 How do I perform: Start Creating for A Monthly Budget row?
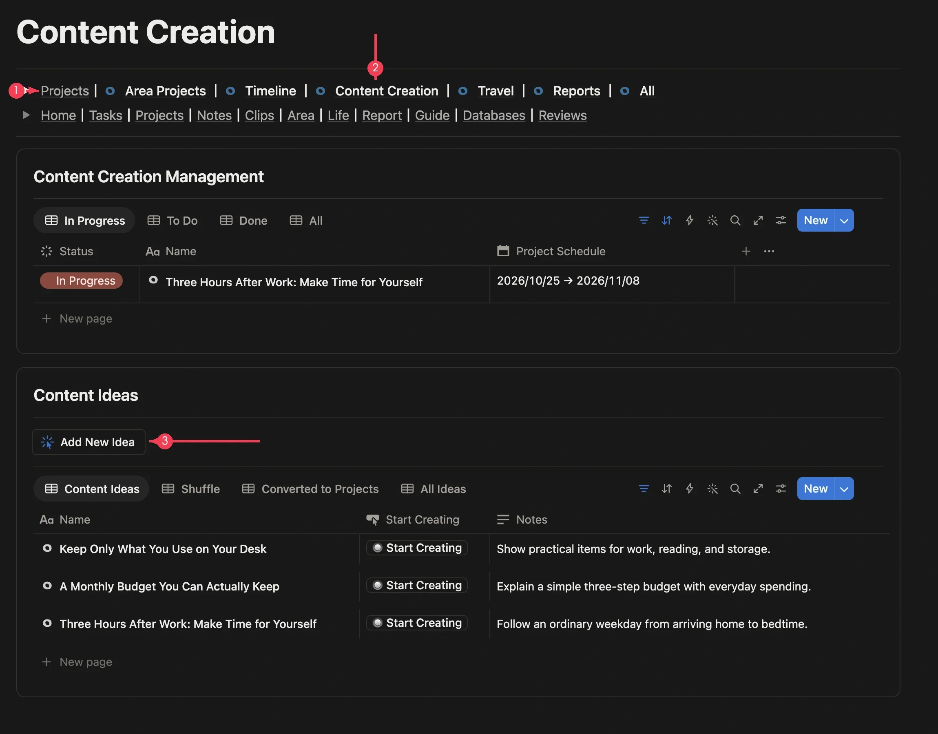tap(417, 585)
